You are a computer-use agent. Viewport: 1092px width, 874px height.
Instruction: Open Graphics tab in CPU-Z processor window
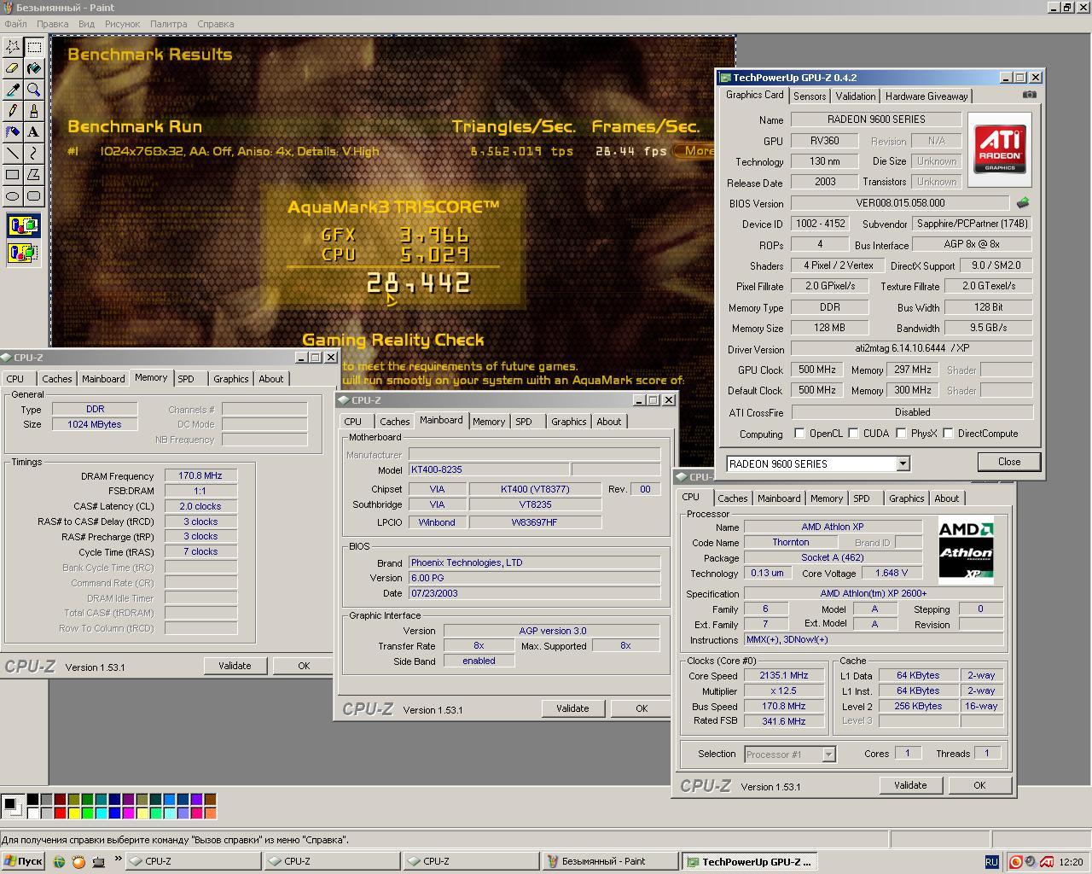click(x=906, y=498)
